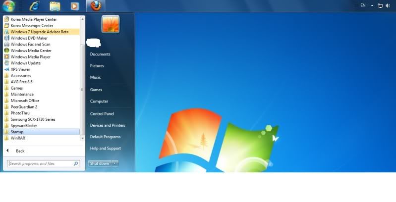Viewport: 396px width, 202px height.
Task: Click the Search programs and files box
Action: click(x=40, y=163)
